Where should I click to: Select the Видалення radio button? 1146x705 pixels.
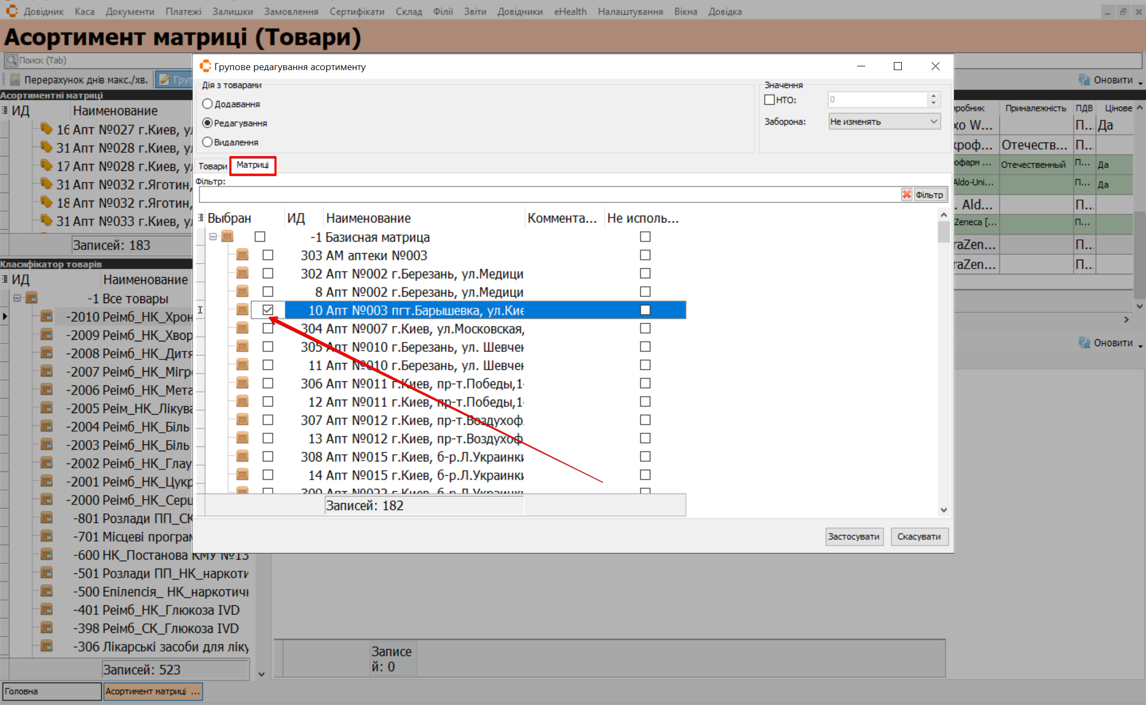[x=208, y=142]
